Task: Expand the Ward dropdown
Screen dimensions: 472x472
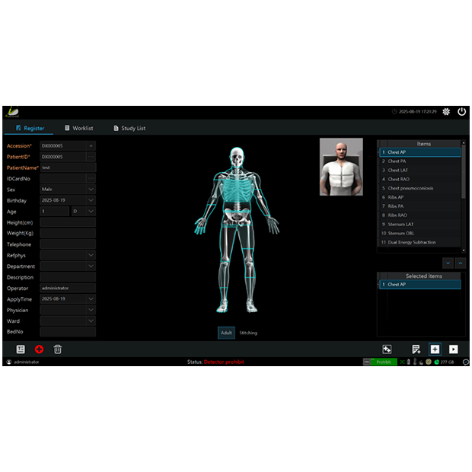Action: 91,321
